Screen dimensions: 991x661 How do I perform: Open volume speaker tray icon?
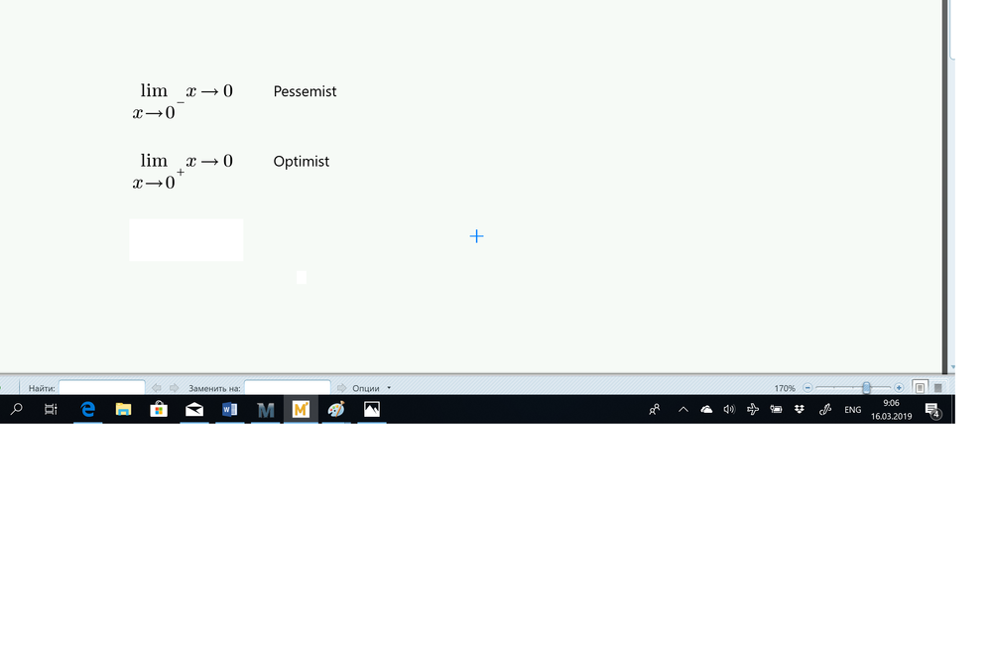(x=729, y=409)
